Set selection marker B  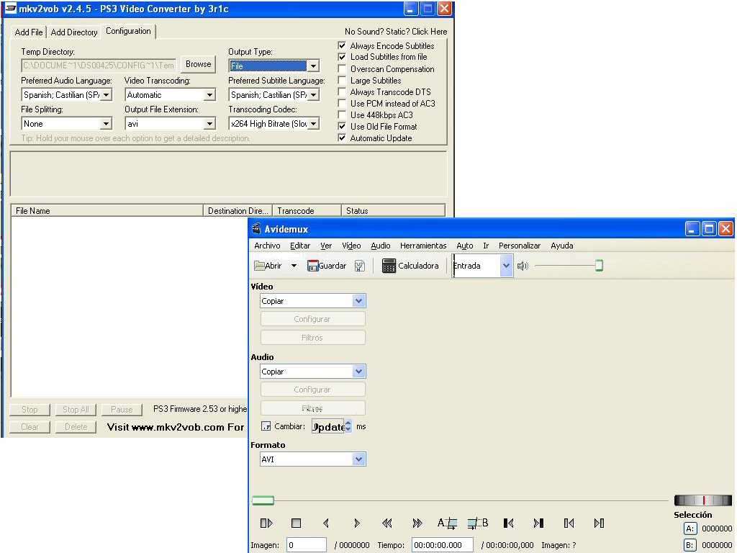tap(478, 523)
